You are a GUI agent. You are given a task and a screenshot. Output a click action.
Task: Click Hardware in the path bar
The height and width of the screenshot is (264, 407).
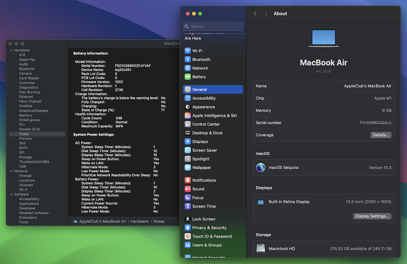pos(139,221)
